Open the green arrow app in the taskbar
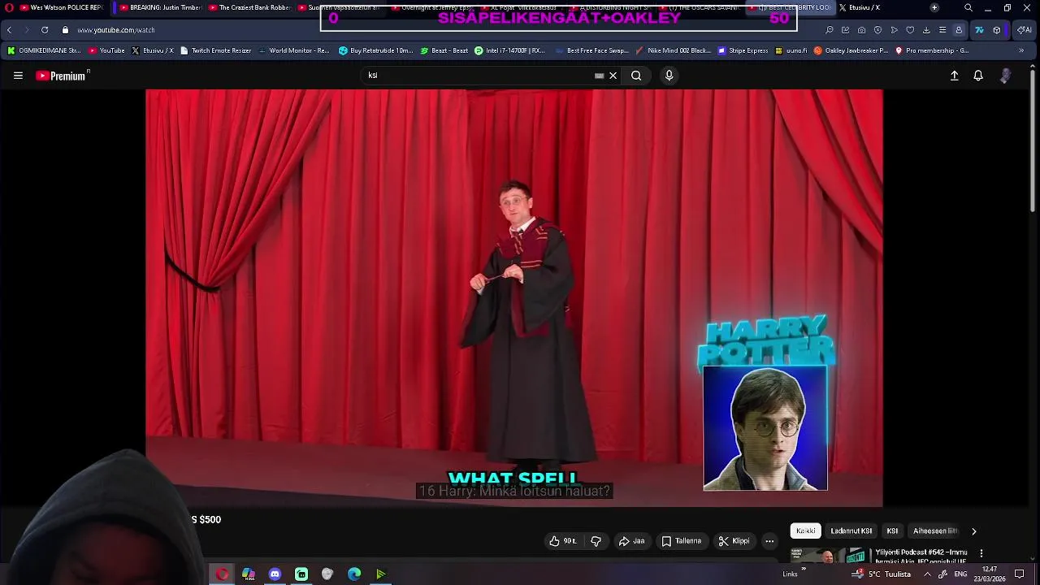 (x=380, y=574)
